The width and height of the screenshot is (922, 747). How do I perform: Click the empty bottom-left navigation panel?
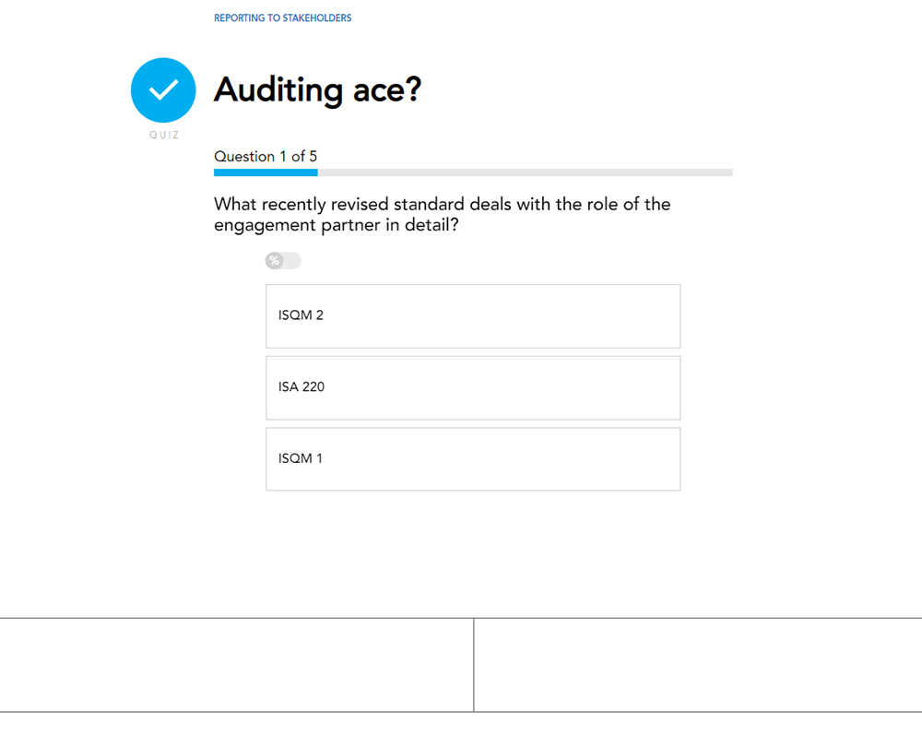[236, 665]
